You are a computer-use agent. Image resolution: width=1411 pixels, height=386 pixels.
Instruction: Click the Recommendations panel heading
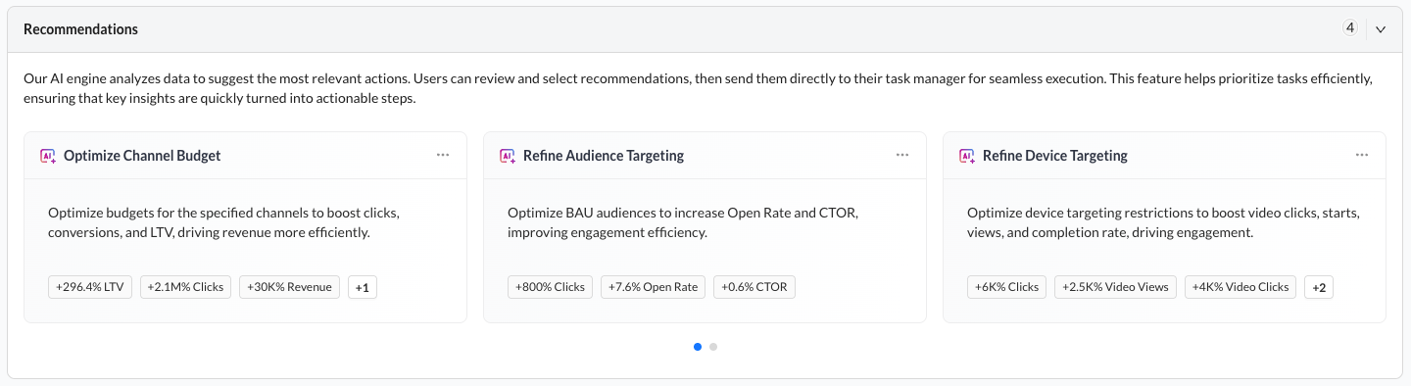(80, 29)
